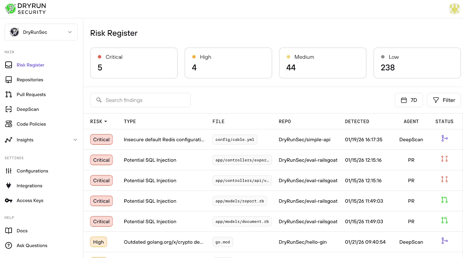463x258 pixels.
Task: Open the 7D date range selector
Action: click(x=409, y=100)
